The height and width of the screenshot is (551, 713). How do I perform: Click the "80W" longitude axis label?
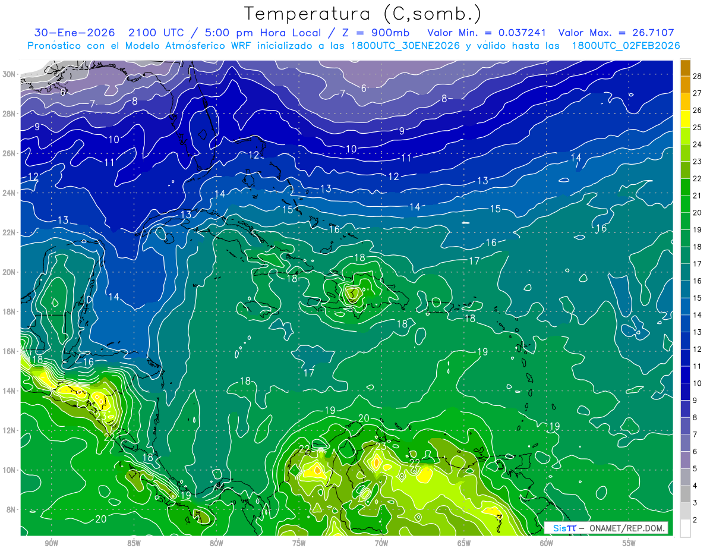coord(217,543)
